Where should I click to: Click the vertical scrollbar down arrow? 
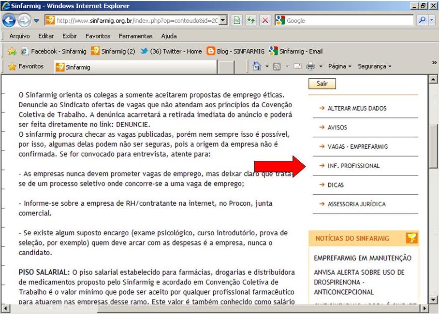433,299
